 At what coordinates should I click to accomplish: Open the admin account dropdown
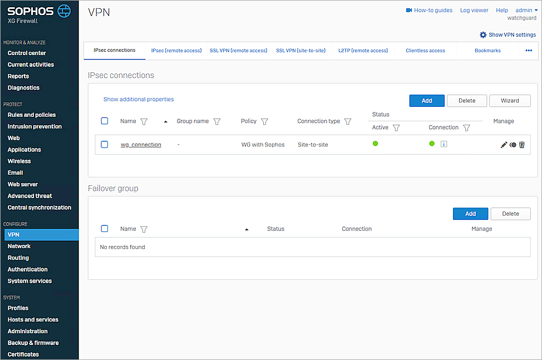coord(525,9)
